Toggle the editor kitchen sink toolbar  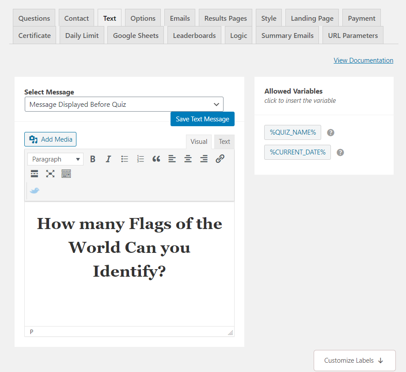click(x=66, y=173)
